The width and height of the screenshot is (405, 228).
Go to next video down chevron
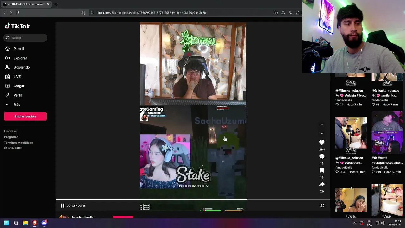pyautogui.click(x=322, y=133)
